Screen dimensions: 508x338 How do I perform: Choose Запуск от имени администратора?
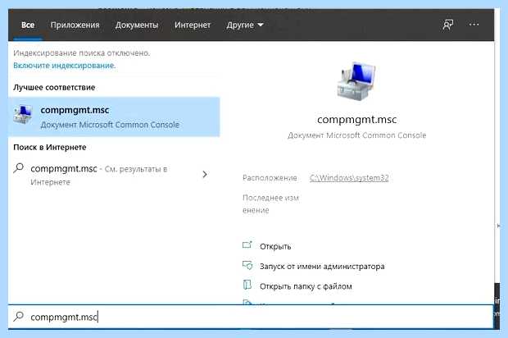tap(322, 267)
